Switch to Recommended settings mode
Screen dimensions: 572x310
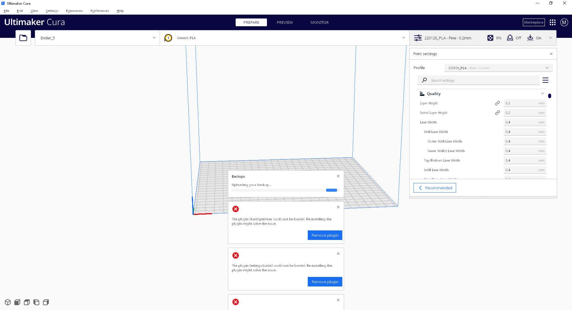tap(435, 188)
